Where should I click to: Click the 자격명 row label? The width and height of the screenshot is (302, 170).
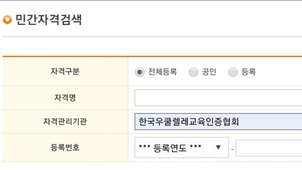coord(65,98)
